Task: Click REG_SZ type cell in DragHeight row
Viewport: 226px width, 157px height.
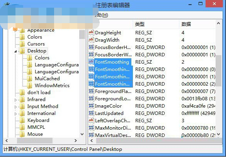Action: point(143,33)
